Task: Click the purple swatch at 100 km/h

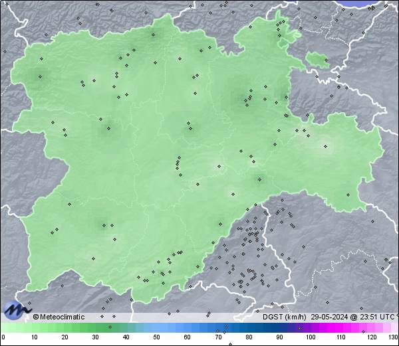Action: click(x=310, y=327)
